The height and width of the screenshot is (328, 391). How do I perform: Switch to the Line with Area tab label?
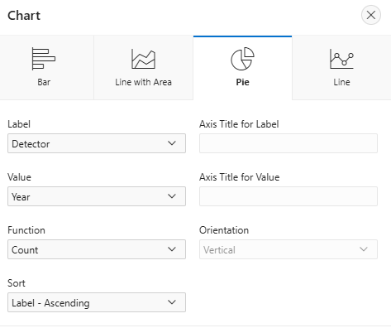[x=143, y=82]
